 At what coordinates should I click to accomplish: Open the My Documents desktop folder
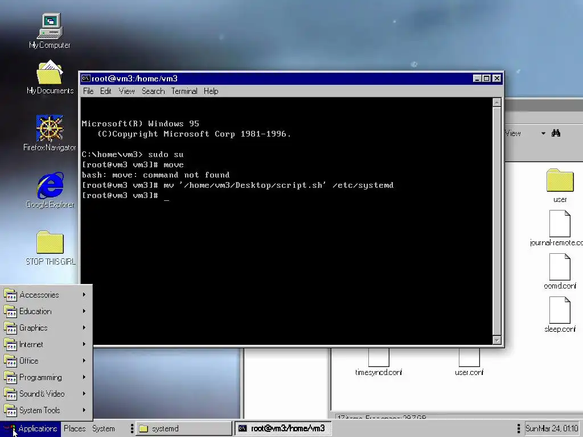(x=50, y=77)
